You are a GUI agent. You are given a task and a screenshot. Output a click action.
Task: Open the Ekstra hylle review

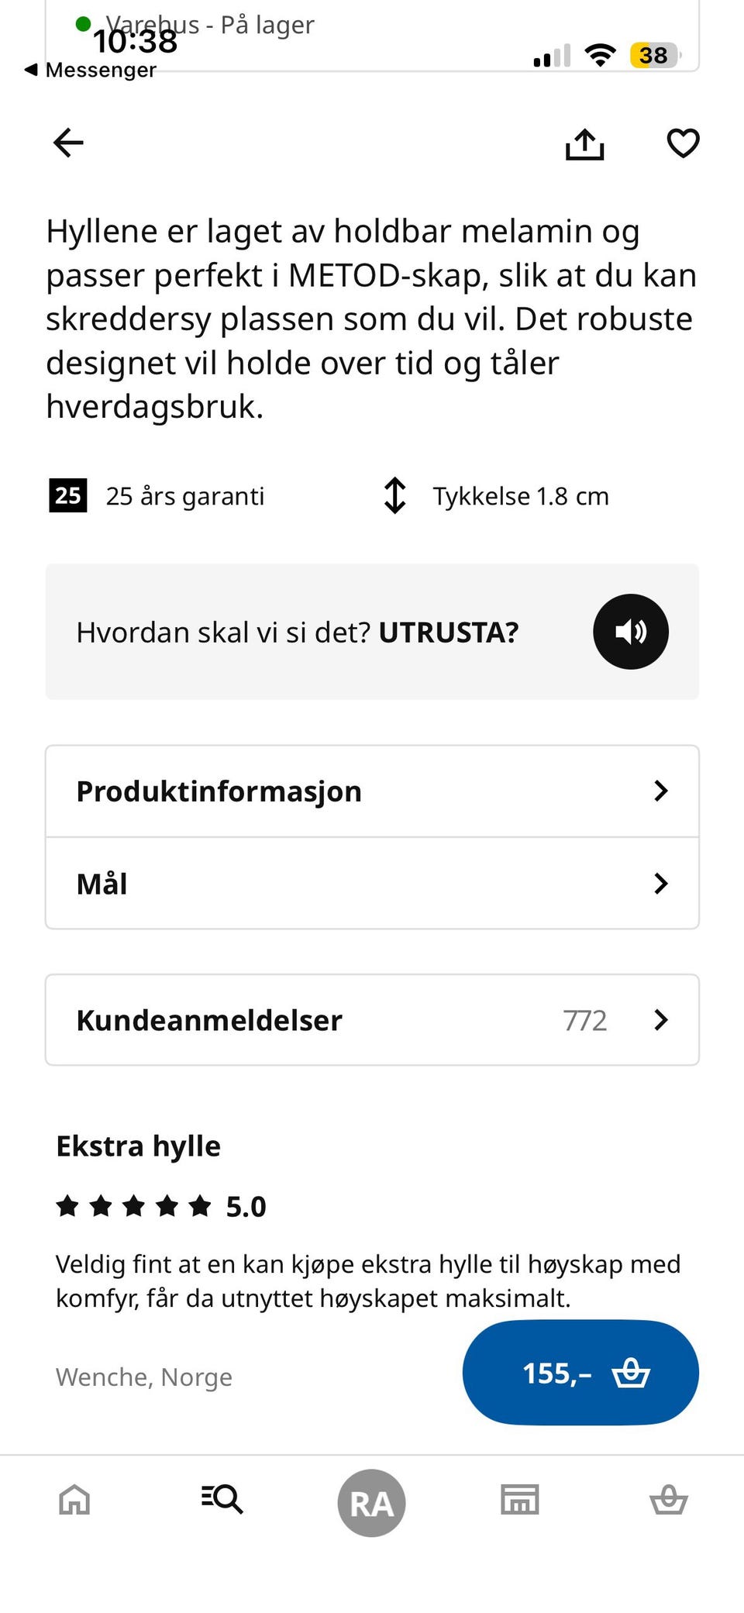[138, 1146]
